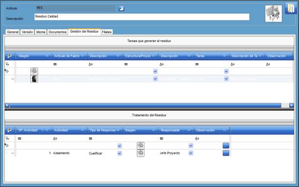Pin the Artículo de Fabric column
Screen dimensions: 299x187
[83, 56]
